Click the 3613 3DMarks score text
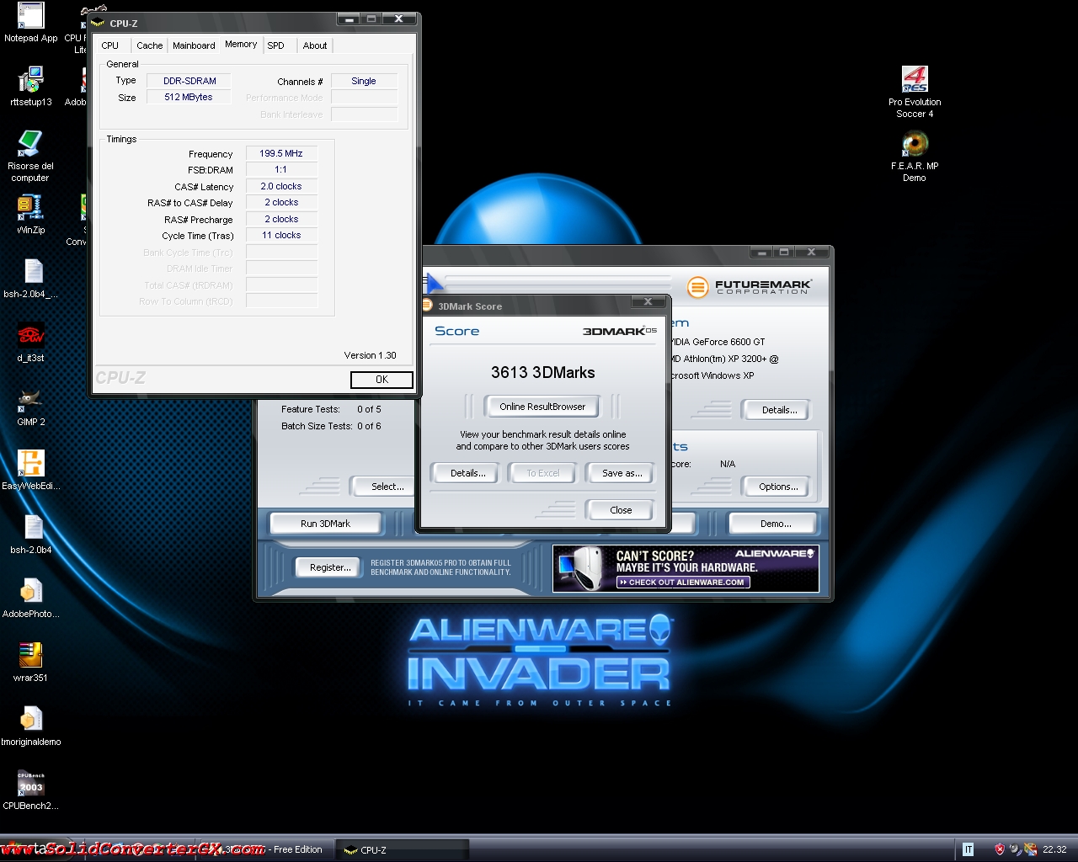The height and width of the screenshot is (862, 1078). pyautogui.click(x=543, y=372)
